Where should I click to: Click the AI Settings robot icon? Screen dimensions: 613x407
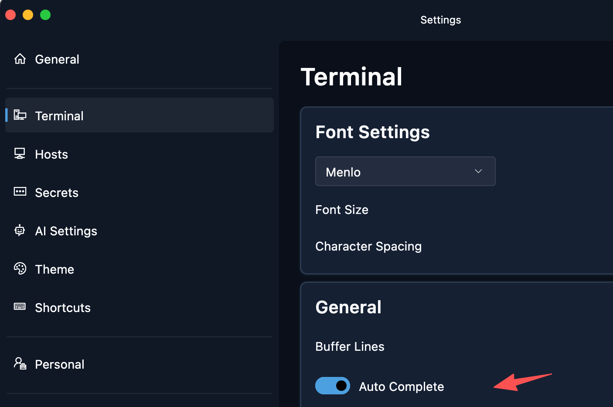(x=20, y=230)
